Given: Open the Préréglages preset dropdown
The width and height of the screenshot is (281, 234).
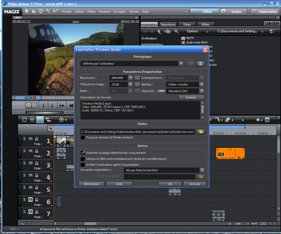Looking at the screenshot, I should click(x=181, y=64).
